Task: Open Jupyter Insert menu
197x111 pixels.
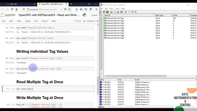Action: click(x=28, y=21)
